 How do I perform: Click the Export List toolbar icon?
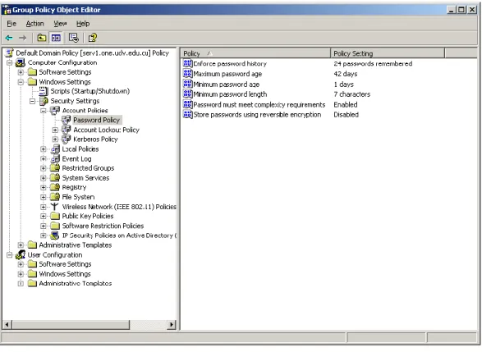pos(74,38)
